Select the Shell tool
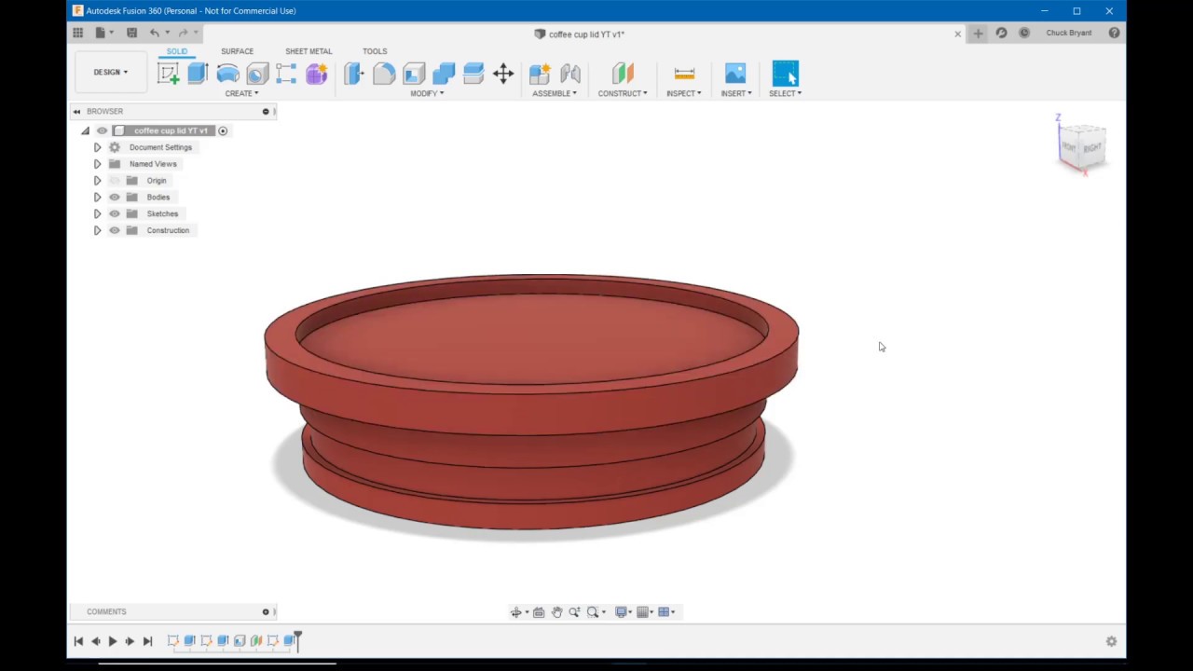1193x671 pixels. (x=414, y=74)
